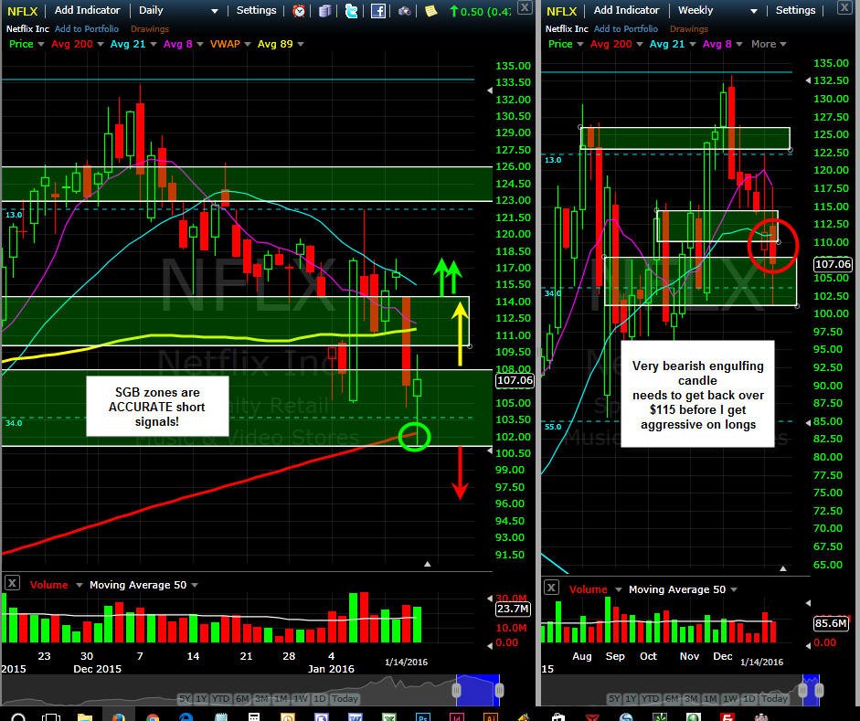Close the weekly Volume indicator panel
860x721 pixels.
(551, 588)
